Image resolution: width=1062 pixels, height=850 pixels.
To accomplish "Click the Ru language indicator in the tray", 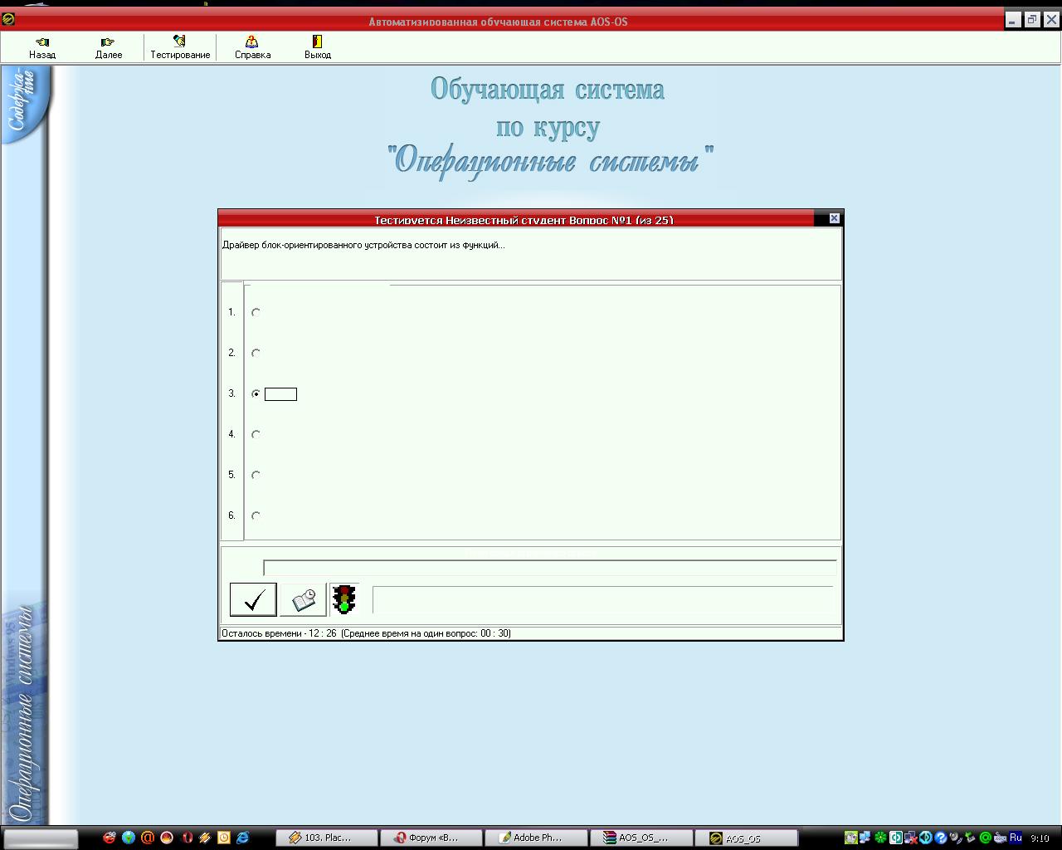I will [1016, 838].
